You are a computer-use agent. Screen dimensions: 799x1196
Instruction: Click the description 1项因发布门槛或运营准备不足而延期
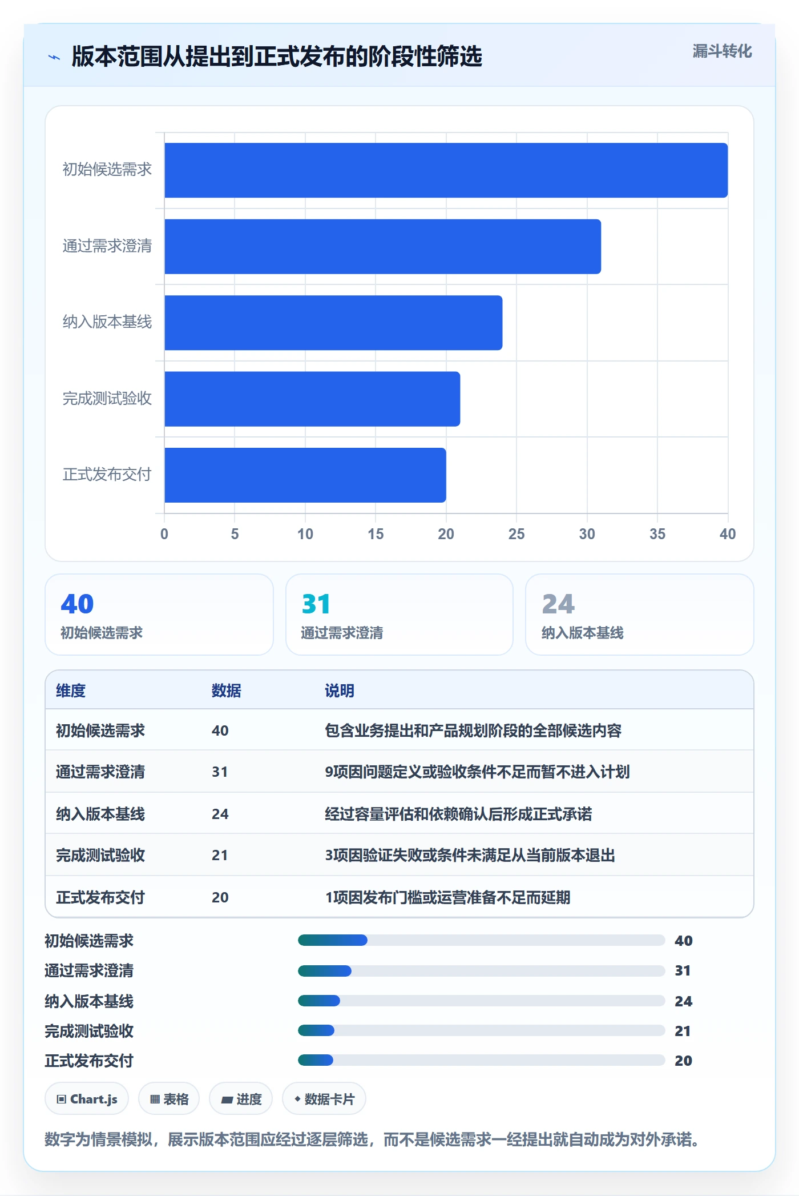(x=447, y=897)
